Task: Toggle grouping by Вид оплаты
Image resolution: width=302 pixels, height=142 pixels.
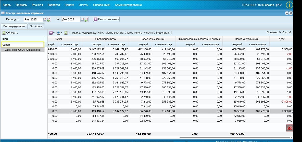Action: tap(163, 33)
